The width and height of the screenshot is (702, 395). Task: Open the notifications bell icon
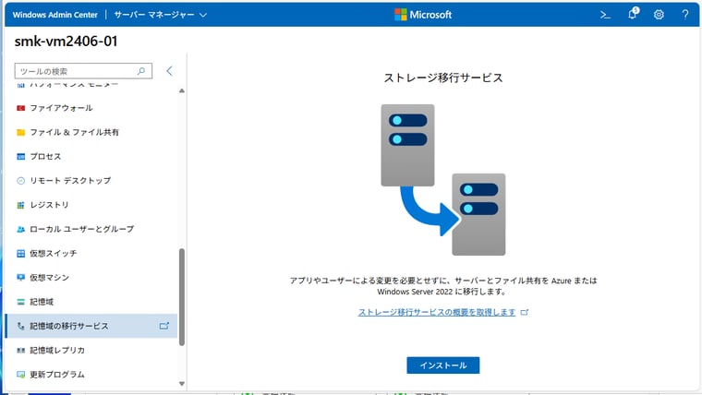(x=633, y=15)
